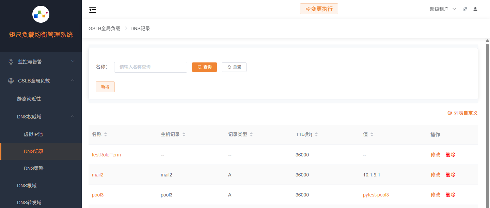Click the 矩尺负载均衡 logo at top left
The width and height of the screenshot is (490, 208).
(41, 14)
